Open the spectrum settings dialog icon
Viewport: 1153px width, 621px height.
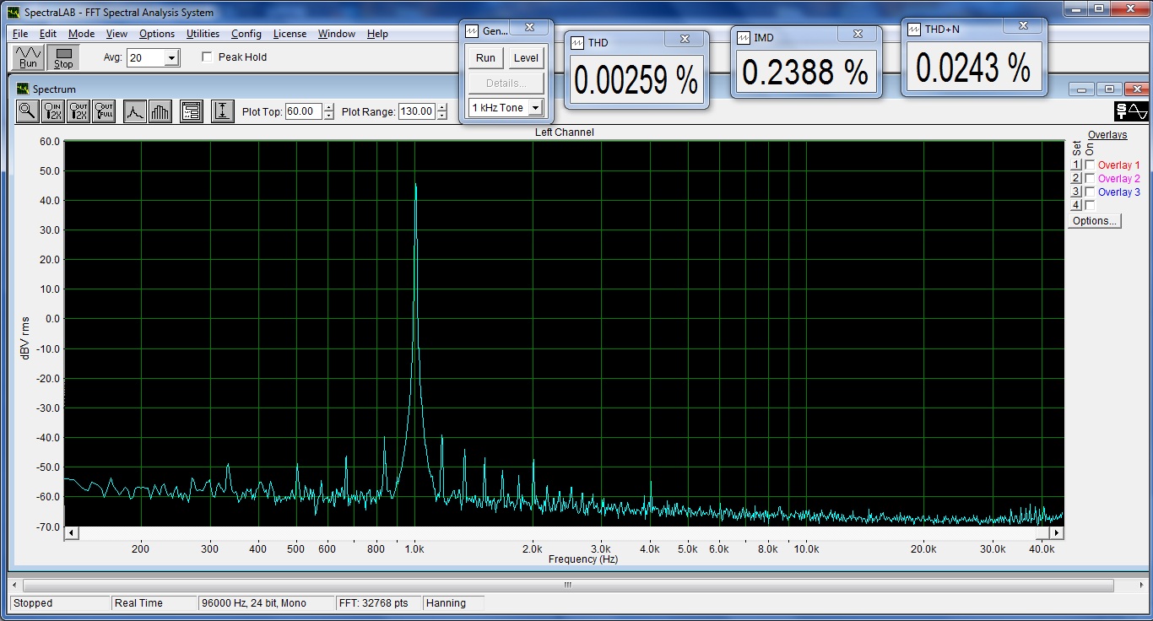point(192,111)
